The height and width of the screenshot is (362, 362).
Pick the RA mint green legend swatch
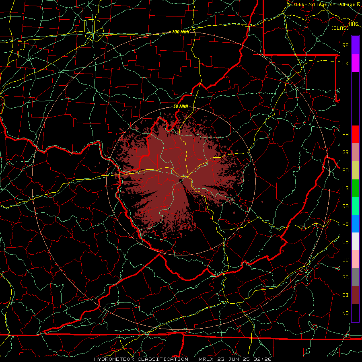(x=355, y=206)
